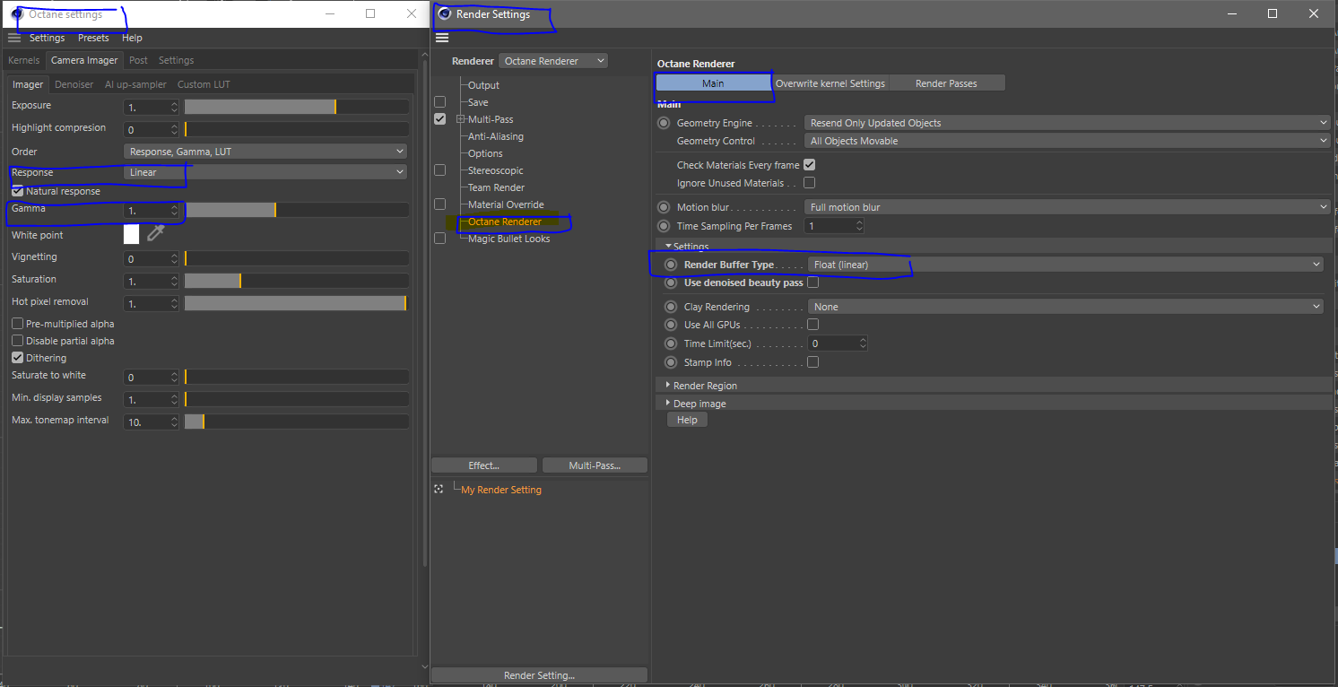Expand the Multi-Pass tree node

(x=460, y=119)
